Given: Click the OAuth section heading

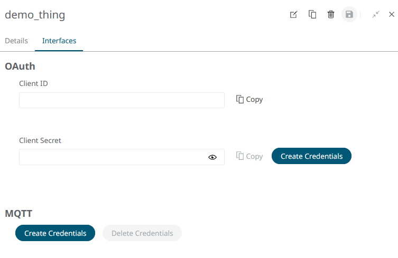Looking at the screenshot, I should tap(20, 66).
